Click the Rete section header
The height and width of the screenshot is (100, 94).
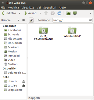(x=6, y=77)
